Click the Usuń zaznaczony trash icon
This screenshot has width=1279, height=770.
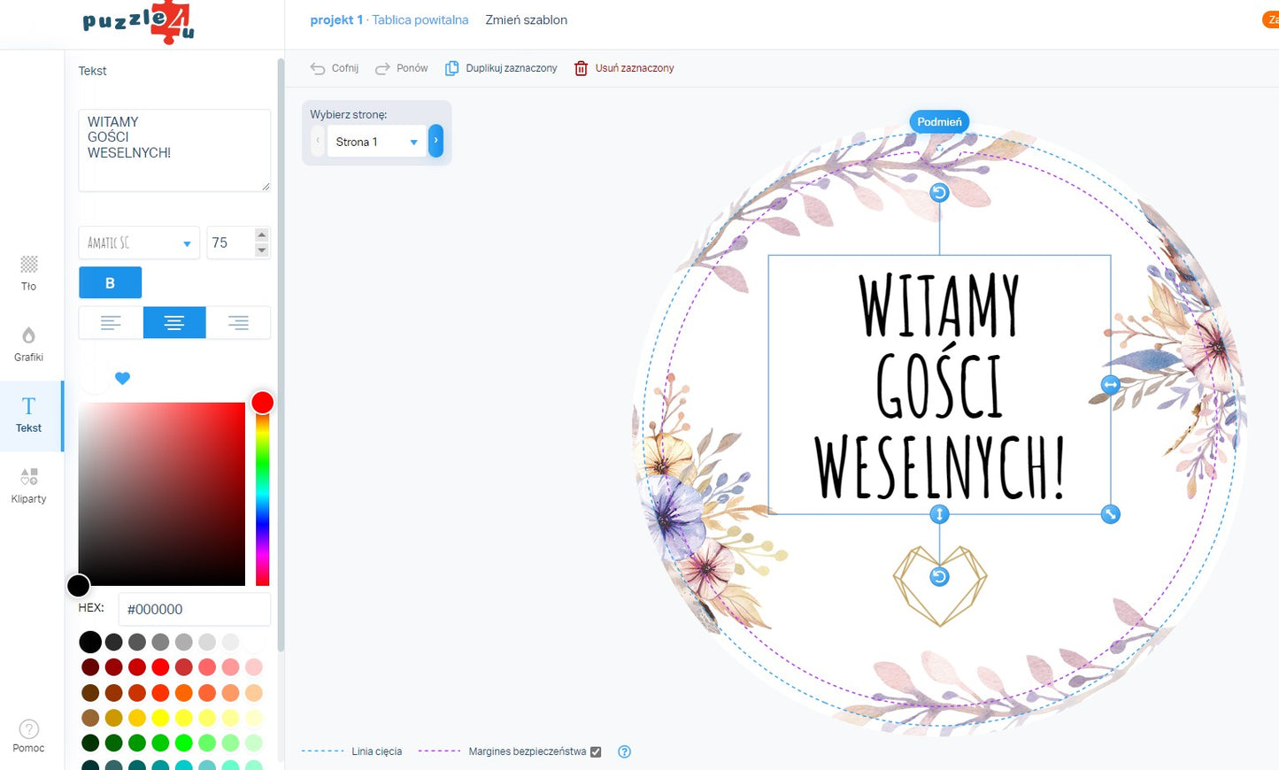click(581, 68)
